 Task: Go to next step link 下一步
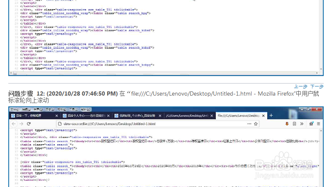coord(317,86)
